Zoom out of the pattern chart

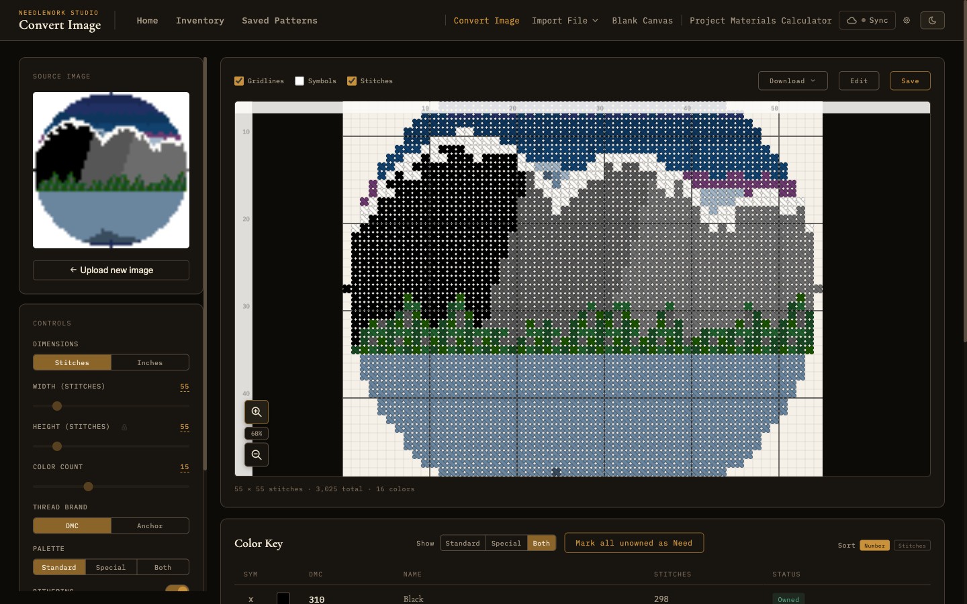256,455
